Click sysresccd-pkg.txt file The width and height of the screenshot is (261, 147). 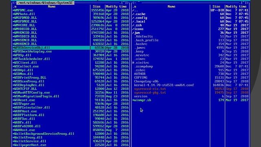(x=190, y=93)
